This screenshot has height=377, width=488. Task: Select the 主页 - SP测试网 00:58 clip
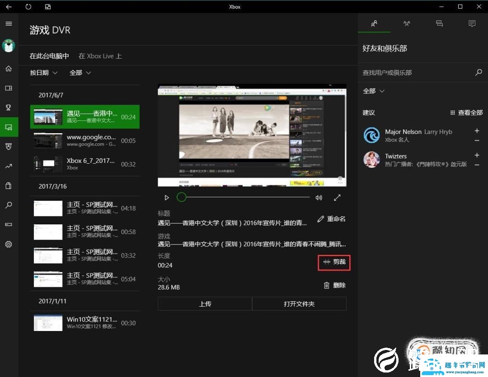tap(84, 232)
